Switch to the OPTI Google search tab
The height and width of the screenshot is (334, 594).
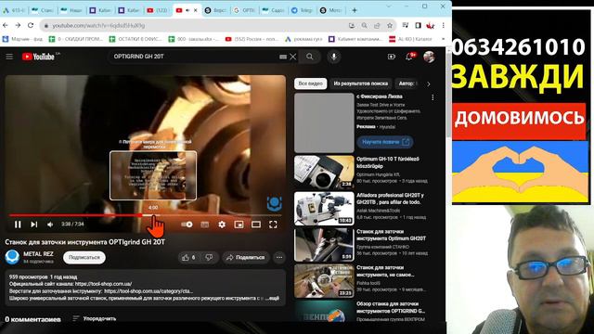(244, 10)
